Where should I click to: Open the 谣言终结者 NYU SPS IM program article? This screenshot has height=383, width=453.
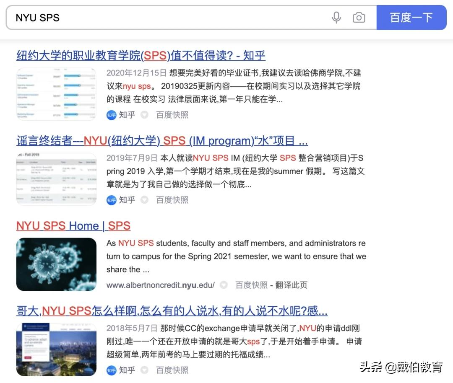(x=161, y=140)
